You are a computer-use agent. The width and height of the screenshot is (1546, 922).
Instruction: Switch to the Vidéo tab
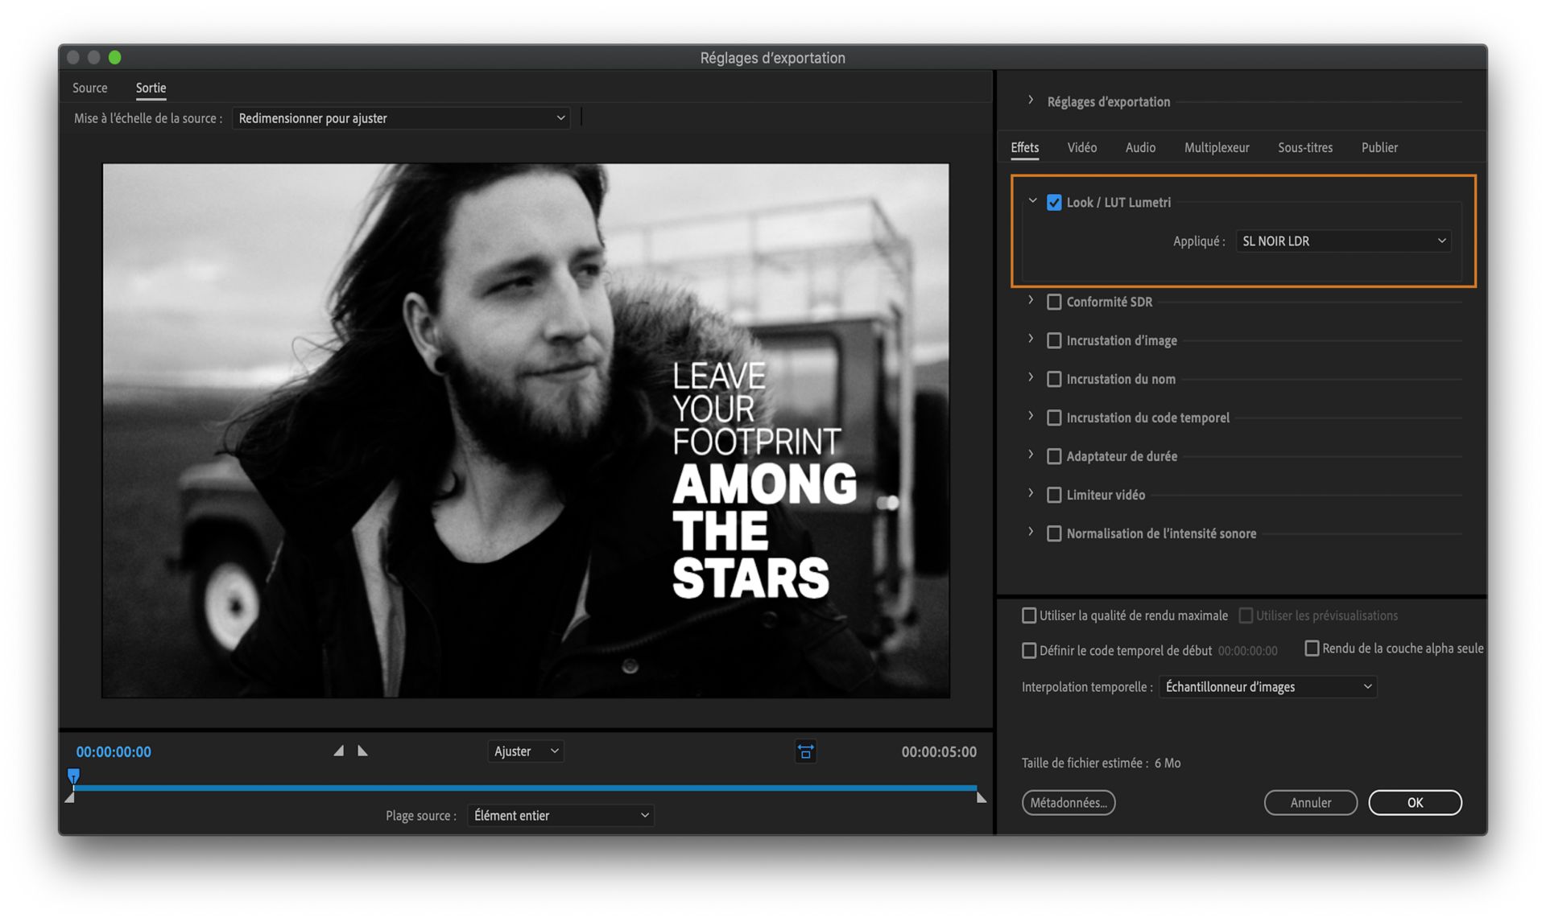point(1081,148)
